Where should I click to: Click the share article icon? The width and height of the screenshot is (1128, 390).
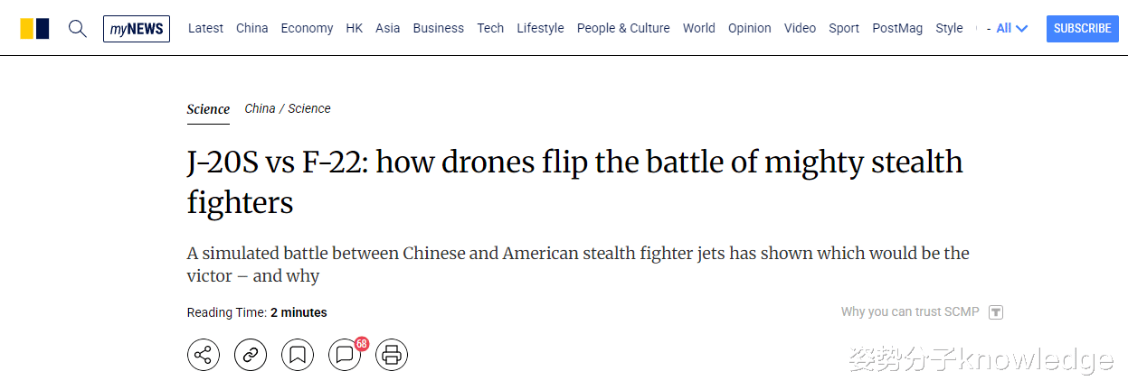[x=204, y=355]
